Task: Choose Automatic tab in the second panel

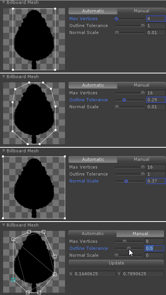Action: pyautogui.click(x=93, y=85)
